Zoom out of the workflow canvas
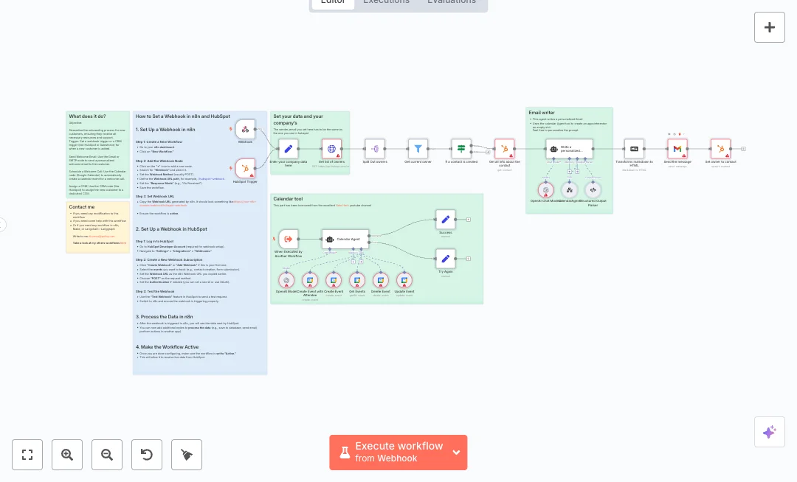This screenshot has height=482, width=797. coord(107,455)
